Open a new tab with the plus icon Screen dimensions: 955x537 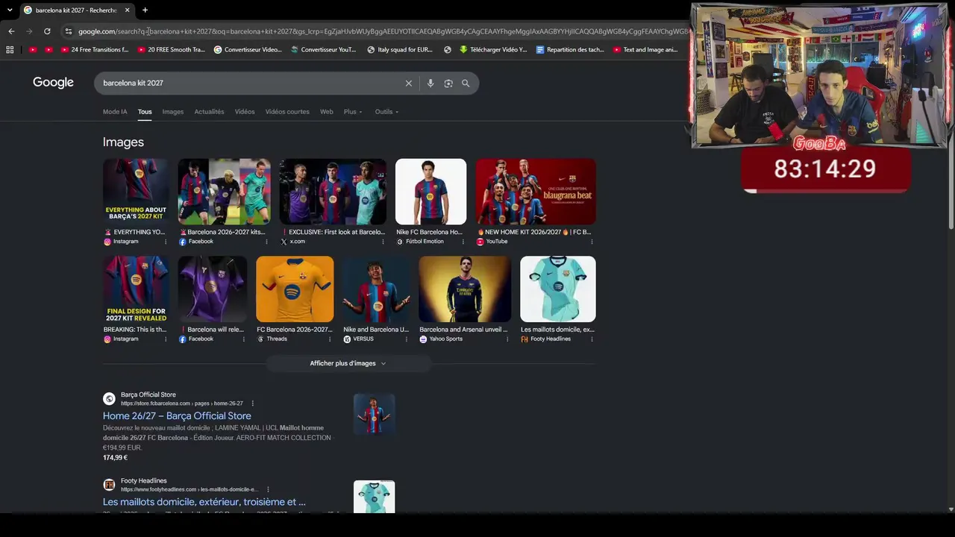tap(145, 10)
